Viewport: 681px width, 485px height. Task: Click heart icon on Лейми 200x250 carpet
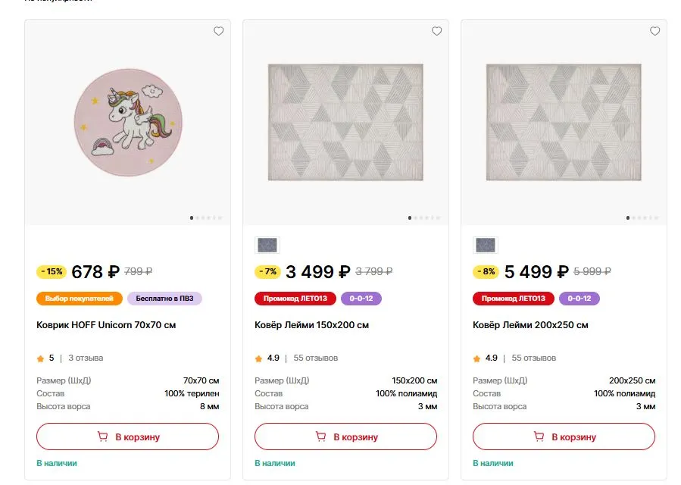(654, 31)
